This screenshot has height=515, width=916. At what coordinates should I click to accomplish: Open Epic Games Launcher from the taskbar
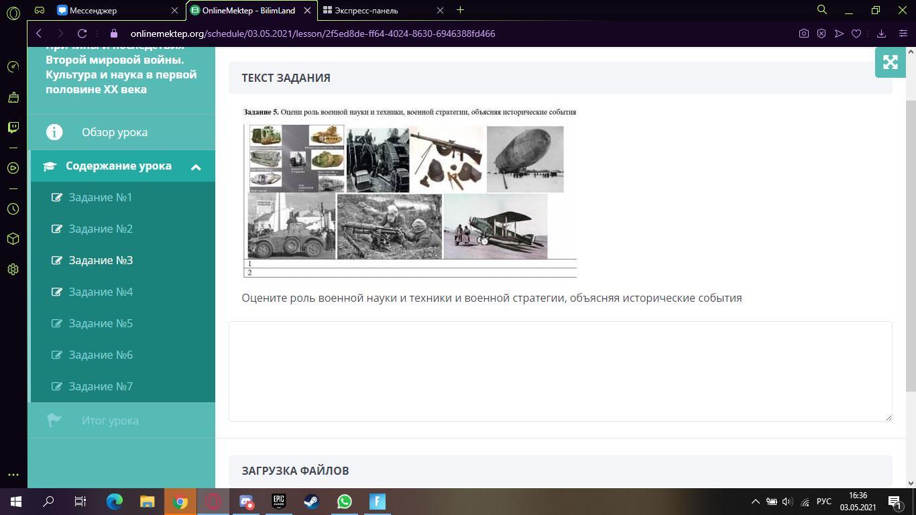click(x=279, y=502)
